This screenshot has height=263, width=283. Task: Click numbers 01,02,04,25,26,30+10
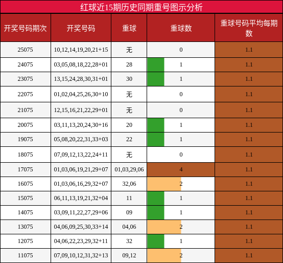[81, 94]
